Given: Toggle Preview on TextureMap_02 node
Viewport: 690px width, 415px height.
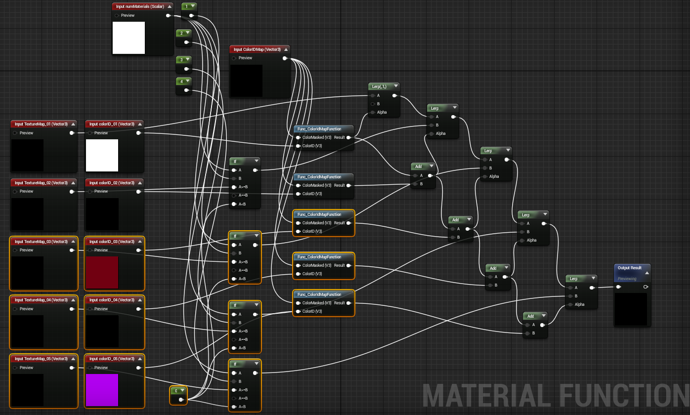Looking at the screenshot, I should pos(15,191).
